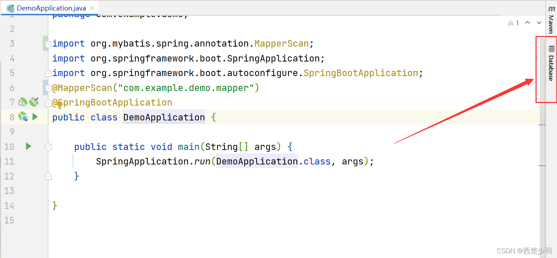The height and width of the screenshot is (258, 557).
Task: Switch to the DemoApplication.java tab
Action: point(50,8)
